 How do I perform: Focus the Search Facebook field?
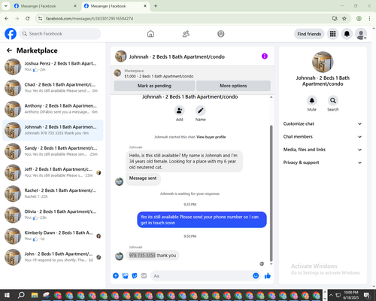point(60,34)
